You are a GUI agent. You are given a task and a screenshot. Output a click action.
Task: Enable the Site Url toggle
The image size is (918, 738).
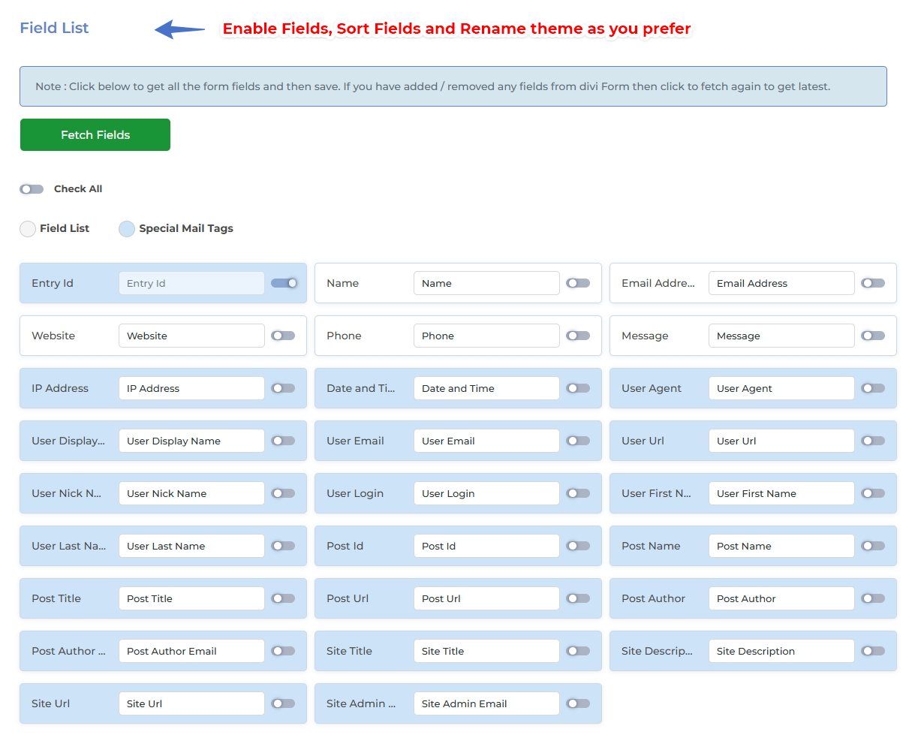coord(283,703)
